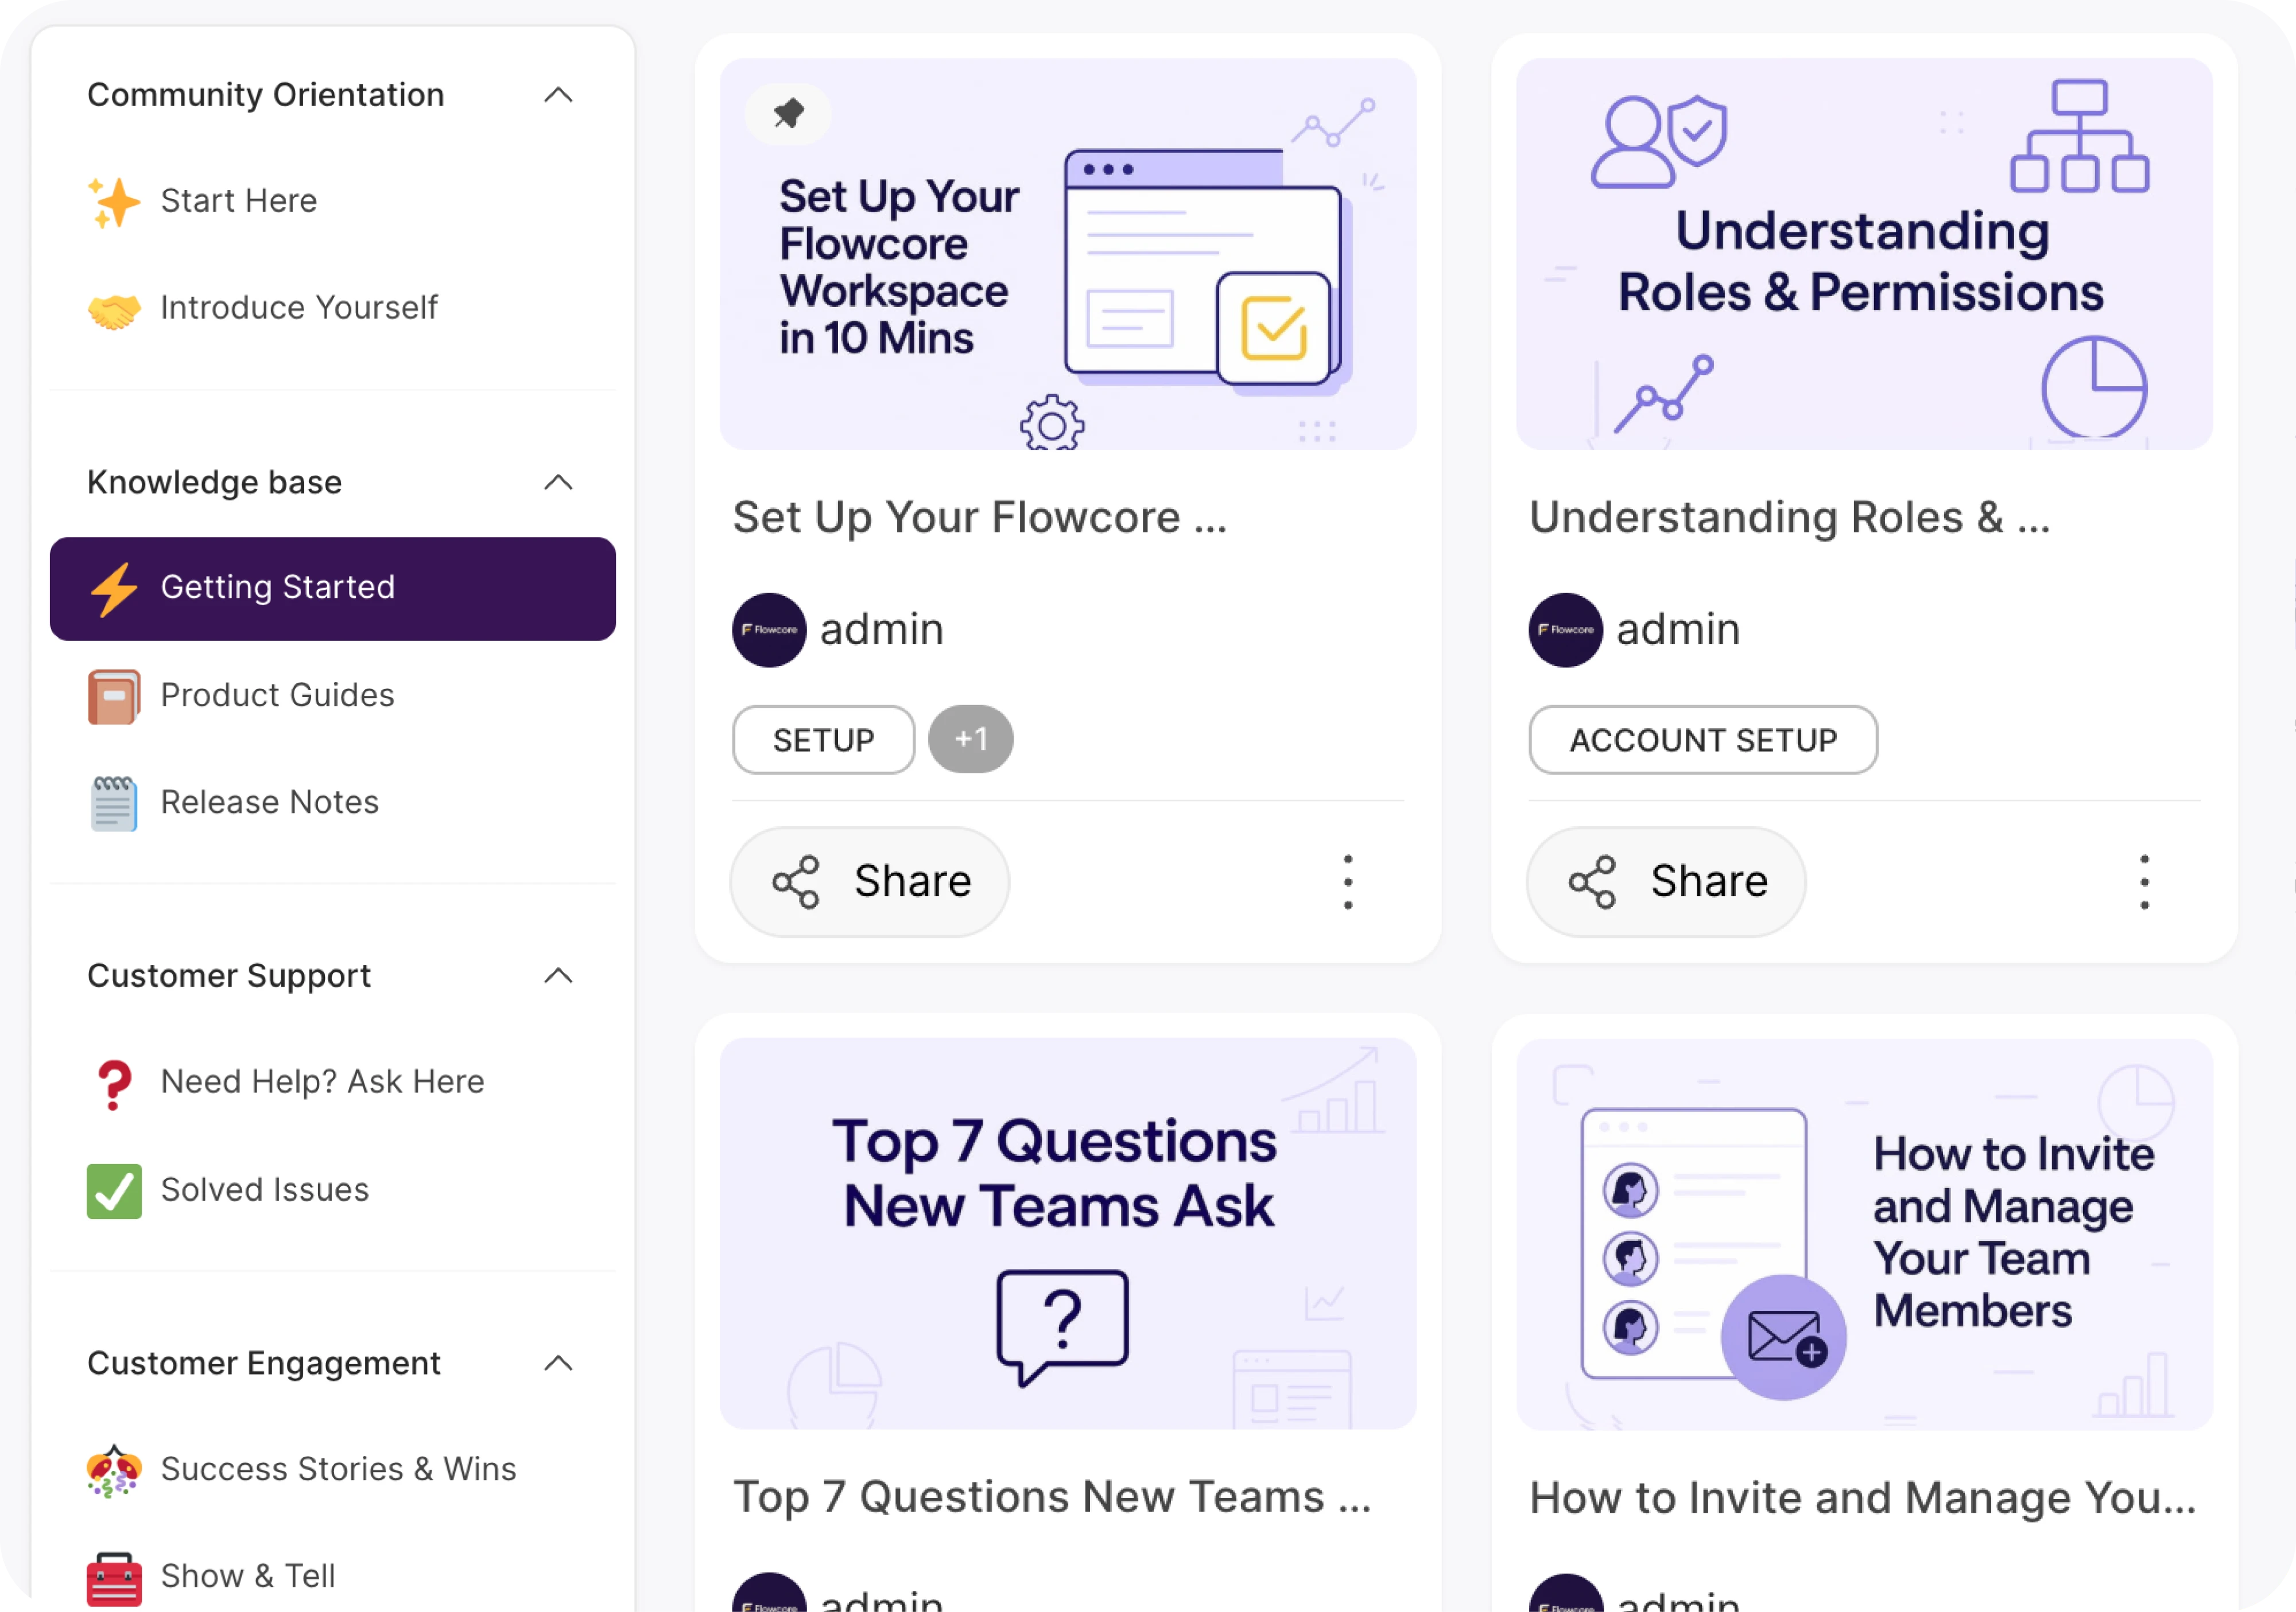Collapse the Knowledge base section
The width and height of the screenshot is (2296, 1612).
pos(559,482)
